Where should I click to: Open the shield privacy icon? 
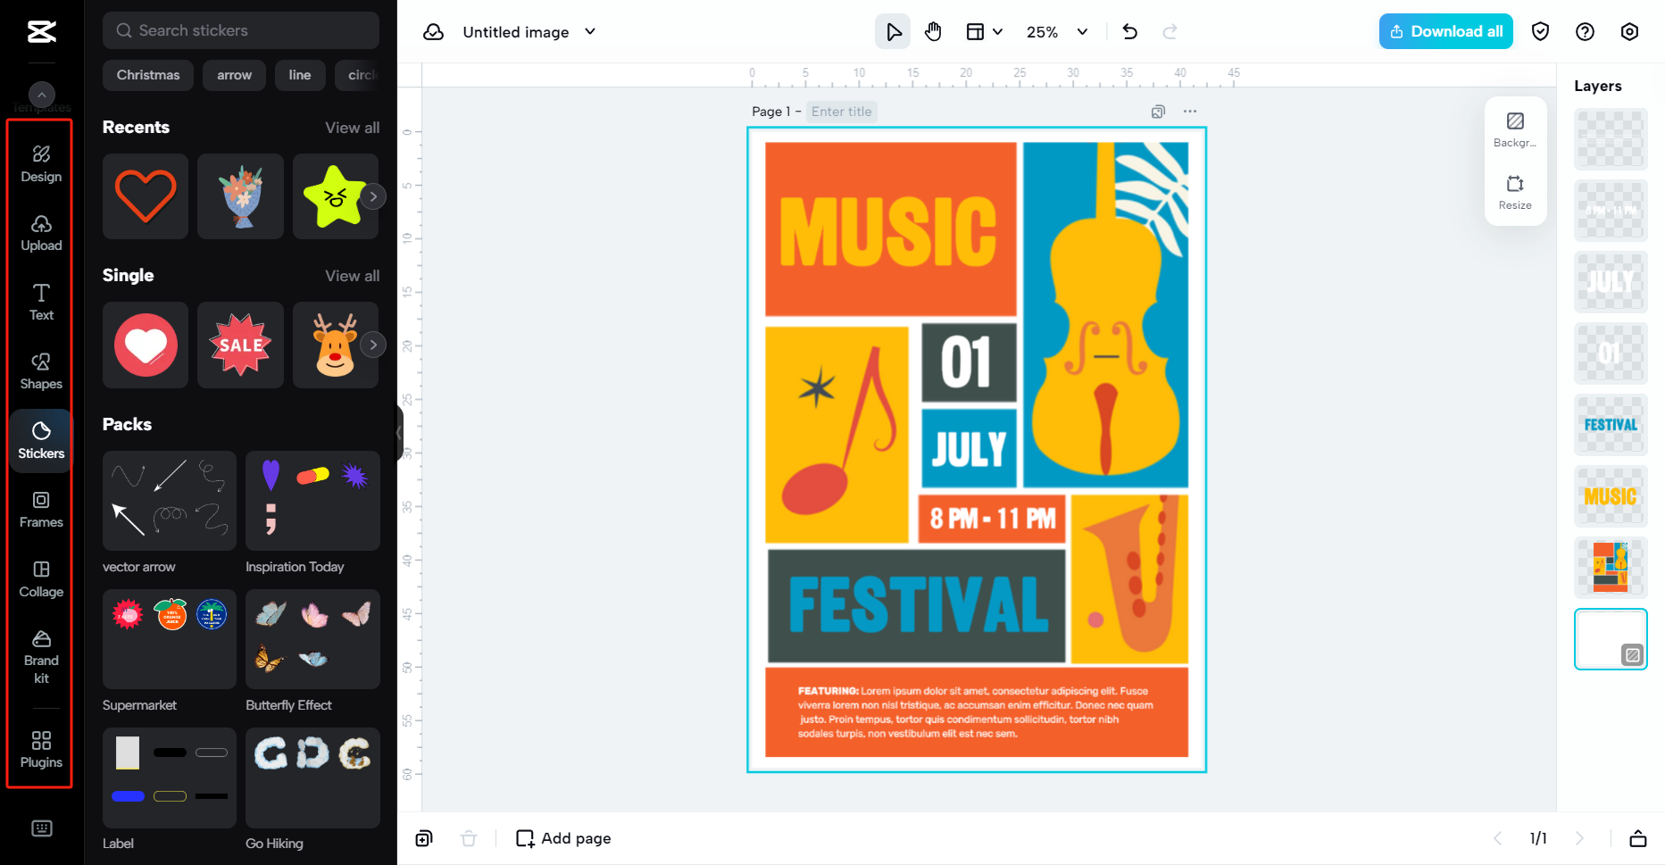[1540, 32]
